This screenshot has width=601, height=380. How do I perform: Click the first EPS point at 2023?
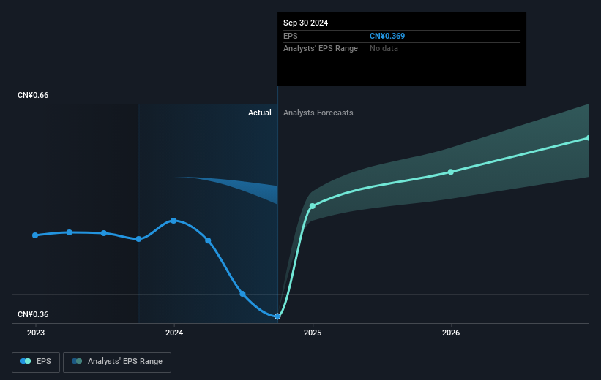point(35,235)
